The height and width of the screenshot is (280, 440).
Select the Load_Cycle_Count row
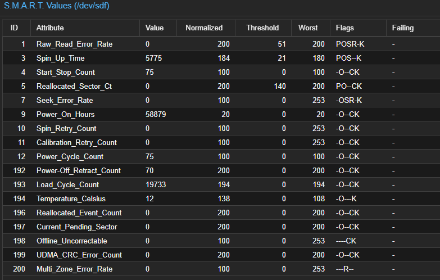coord(221,184)
